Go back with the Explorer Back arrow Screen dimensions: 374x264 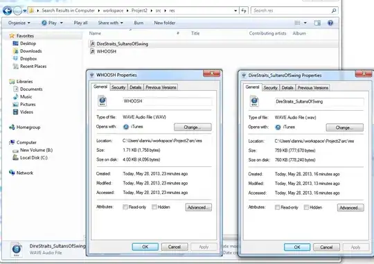7,10
